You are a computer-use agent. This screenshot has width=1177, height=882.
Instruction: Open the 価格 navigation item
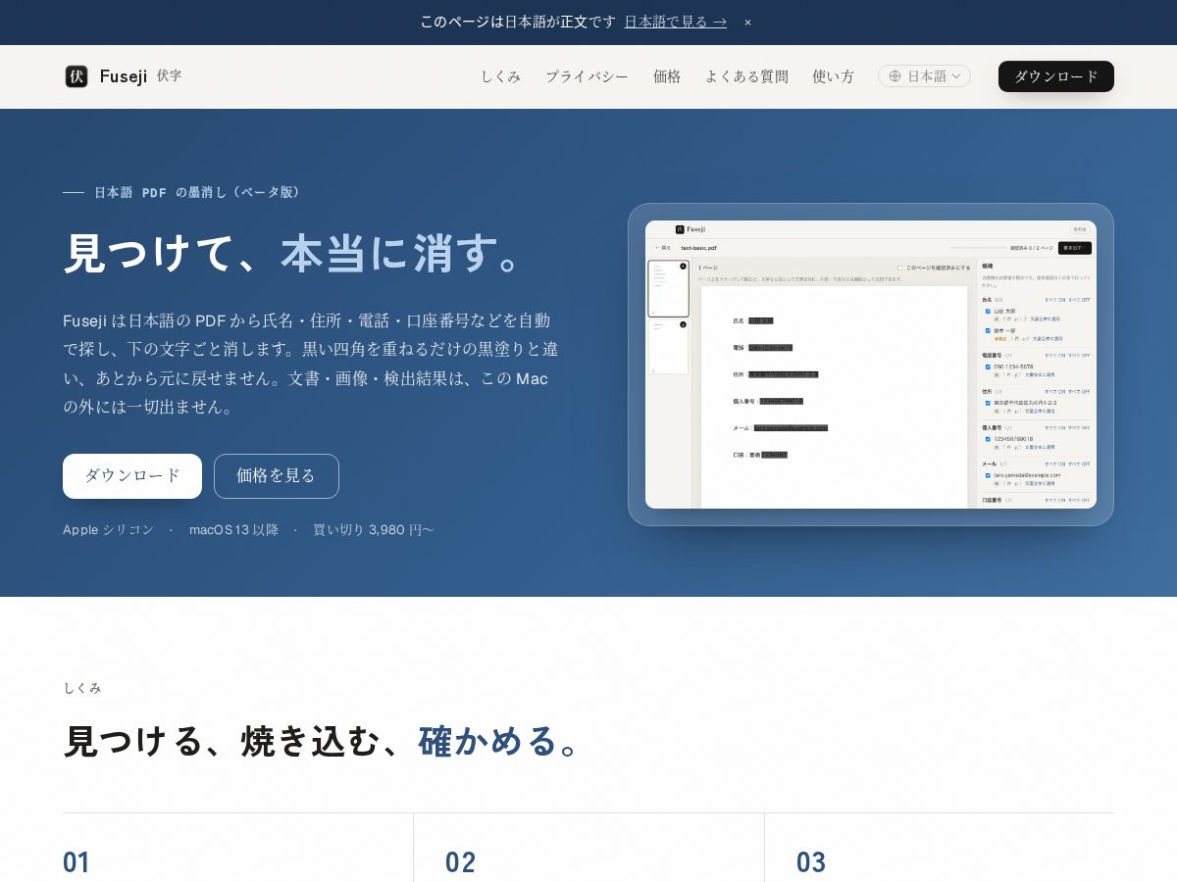pyautogui.click(x=667, y=76)
